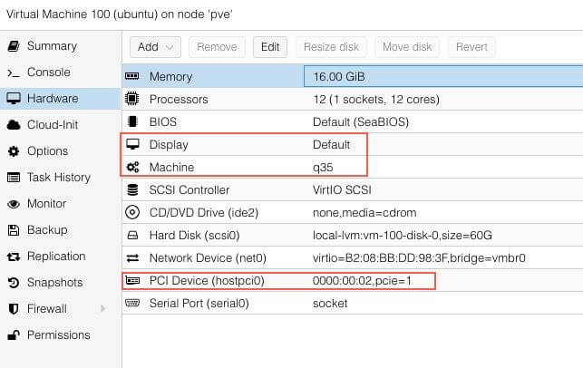
Task: Click the PCI Device card icon
Action: point(132,281)
